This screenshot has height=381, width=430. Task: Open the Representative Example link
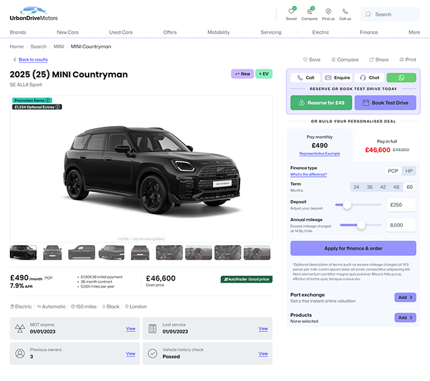click(320, 154)
